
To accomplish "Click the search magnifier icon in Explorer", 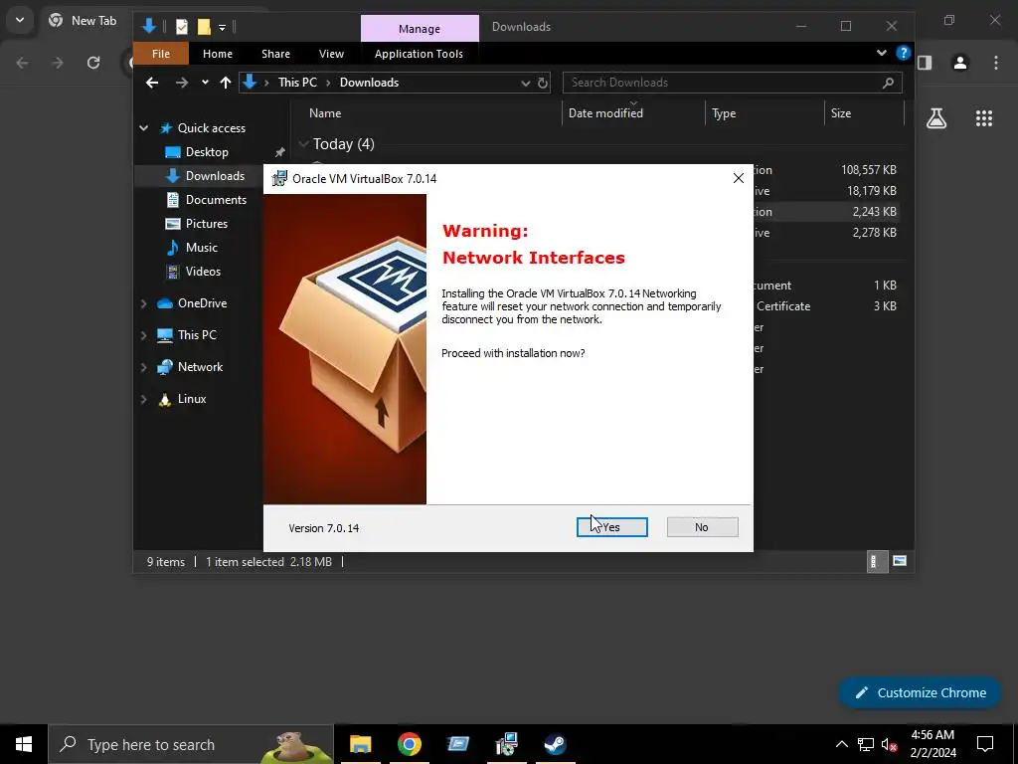I will coord(888,83).
